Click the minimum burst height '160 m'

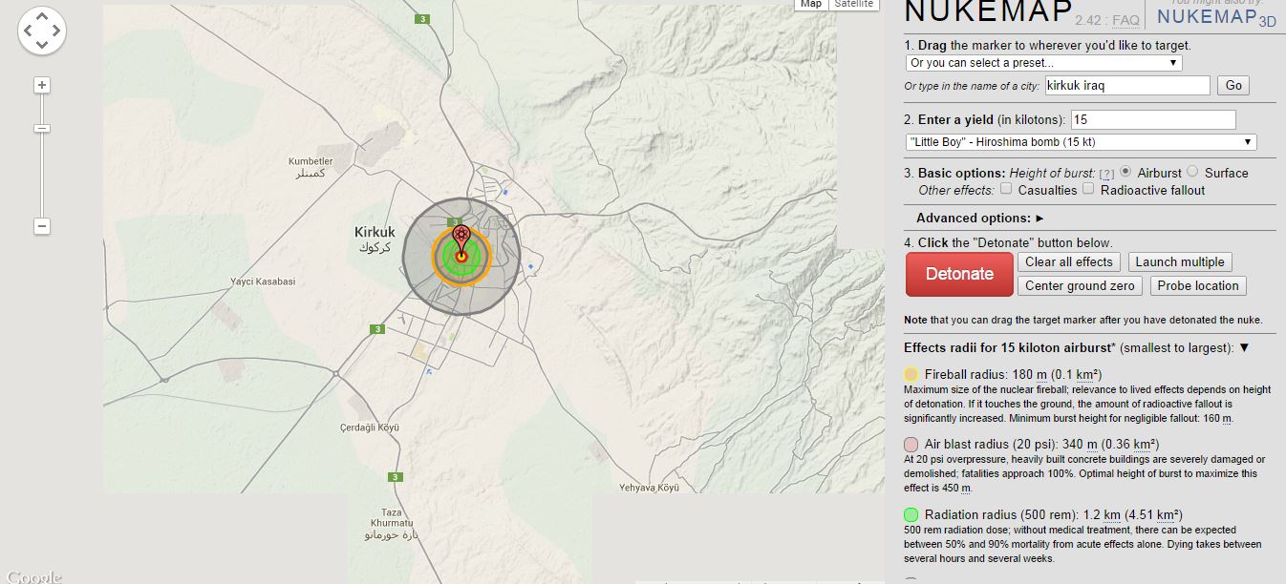click(x=1216, y=418)
